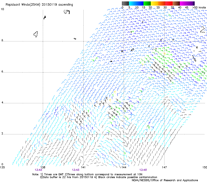The image size is (207, 182).
Task: Click the island cluster outline between 138 and 141
Action: click(67, 12)
